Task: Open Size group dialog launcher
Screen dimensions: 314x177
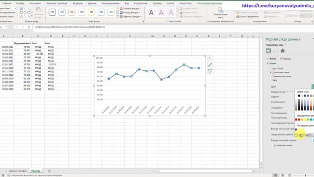Action: point(312,21)
